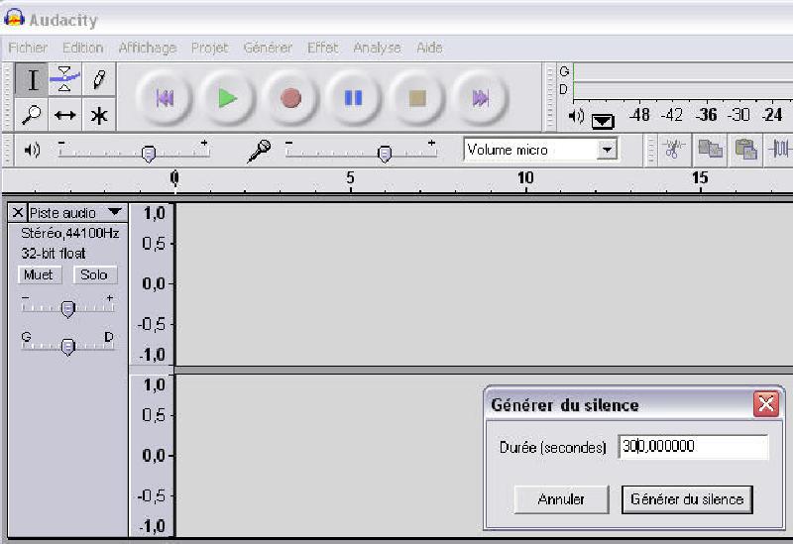The width and height of the screenshot is (793, 544).
Task: Select the Time Shift arrow tool
Action: pos(64,114)
